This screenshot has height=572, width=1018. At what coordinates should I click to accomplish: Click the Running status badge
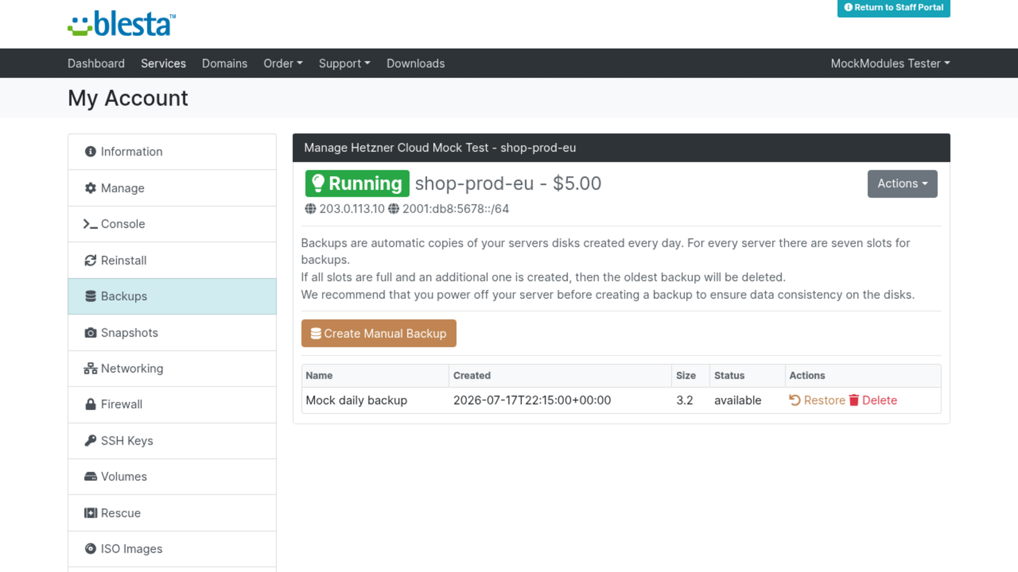(x=357, y=184)
